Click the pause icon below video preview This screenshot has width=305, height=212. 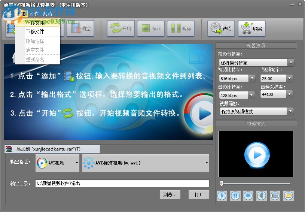coord(235,196)
